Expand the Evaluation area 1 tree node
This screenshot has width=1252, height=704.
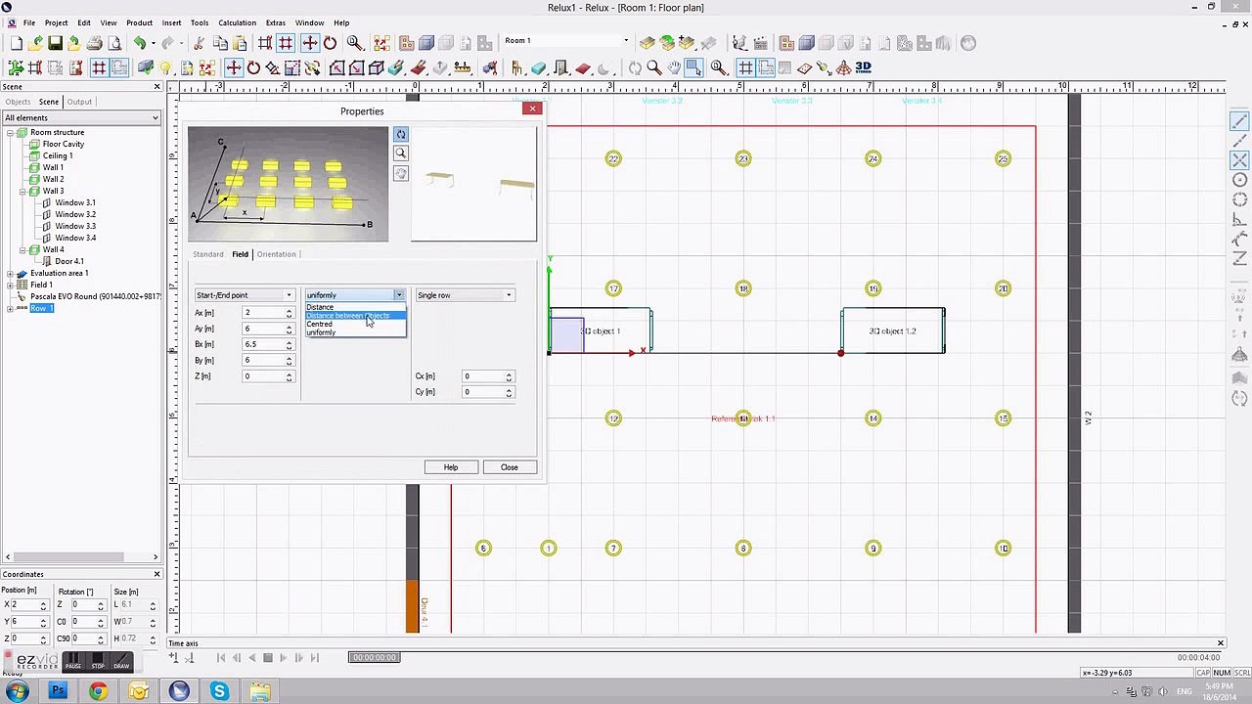click(11, 273)
